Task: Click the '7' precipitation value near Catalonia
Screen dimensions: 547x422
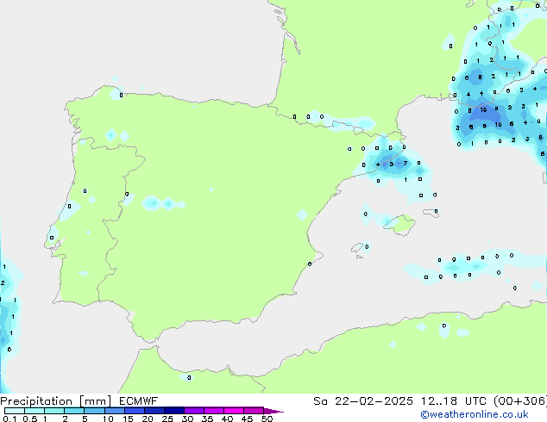Action: click(405, 163)
